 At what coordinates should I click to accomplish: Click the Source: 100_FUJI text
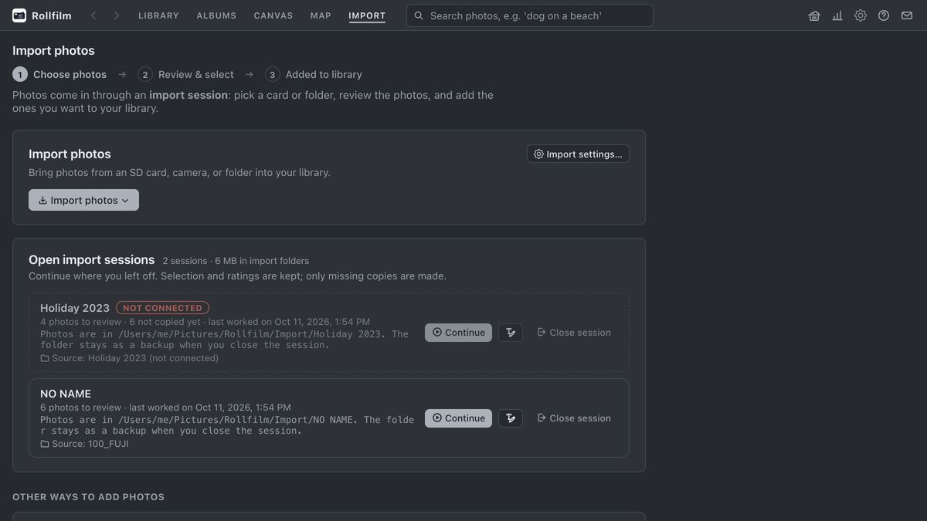click(90, 444)
